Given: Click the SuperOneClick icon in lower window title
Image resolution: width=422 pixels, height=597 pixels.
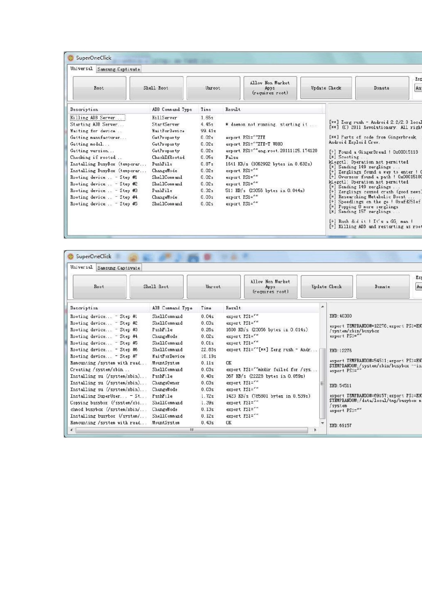Looking at the screenshot, I should [x=71, y=256].
